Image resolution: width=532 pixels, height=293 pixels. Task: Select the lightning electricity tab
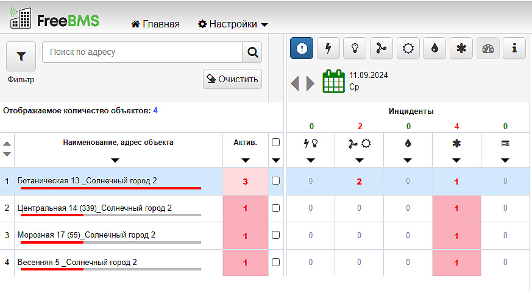[x=328, y=48]
